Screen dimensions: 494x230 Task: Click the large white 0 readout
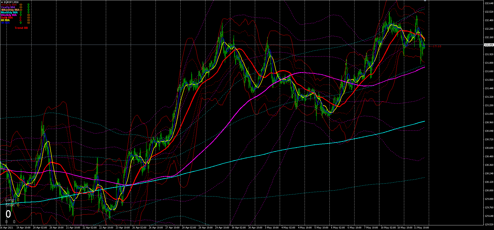click(x=9, y=214)
